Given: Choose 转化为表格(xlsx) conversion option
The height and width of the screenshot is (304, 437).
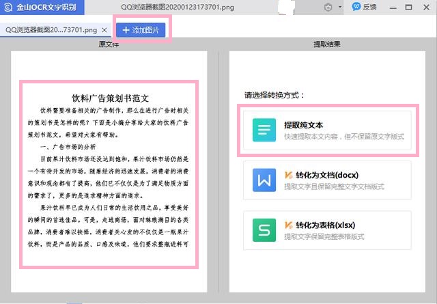Looking at the screenshot, I should click(327, 230).
